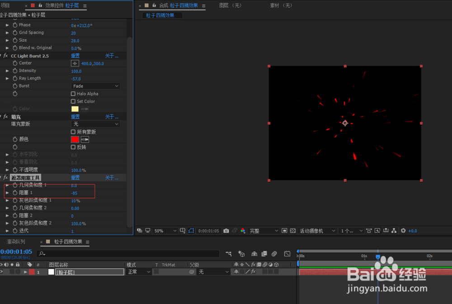
Task: Check the 所有蒙版 checkbox
Action: coord(73,132)
